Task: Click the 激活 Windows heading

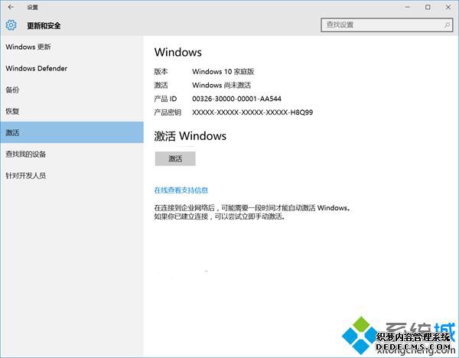Action: 190,136
